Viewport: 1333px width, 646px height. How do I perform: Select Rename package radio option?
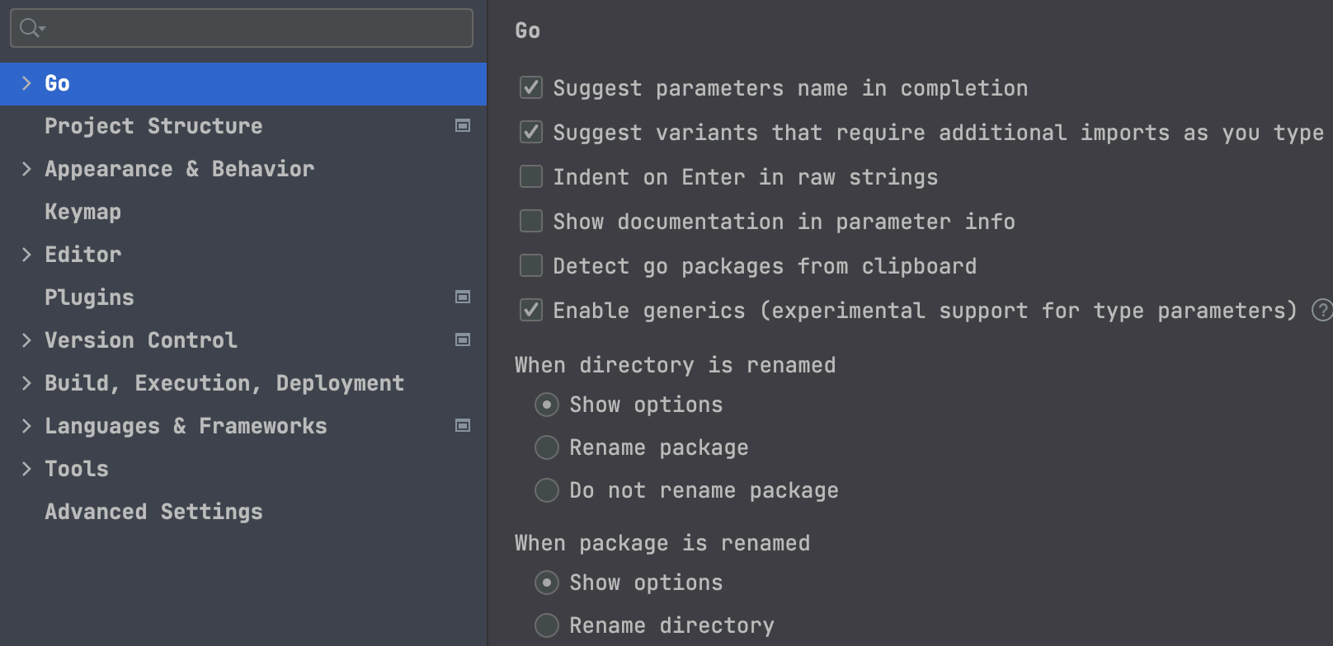point(546,447)
